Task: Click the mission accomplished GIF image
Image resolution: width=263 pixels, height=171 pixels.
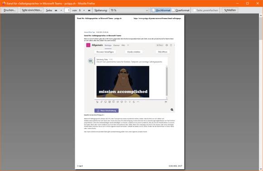Action: point(123,82)
